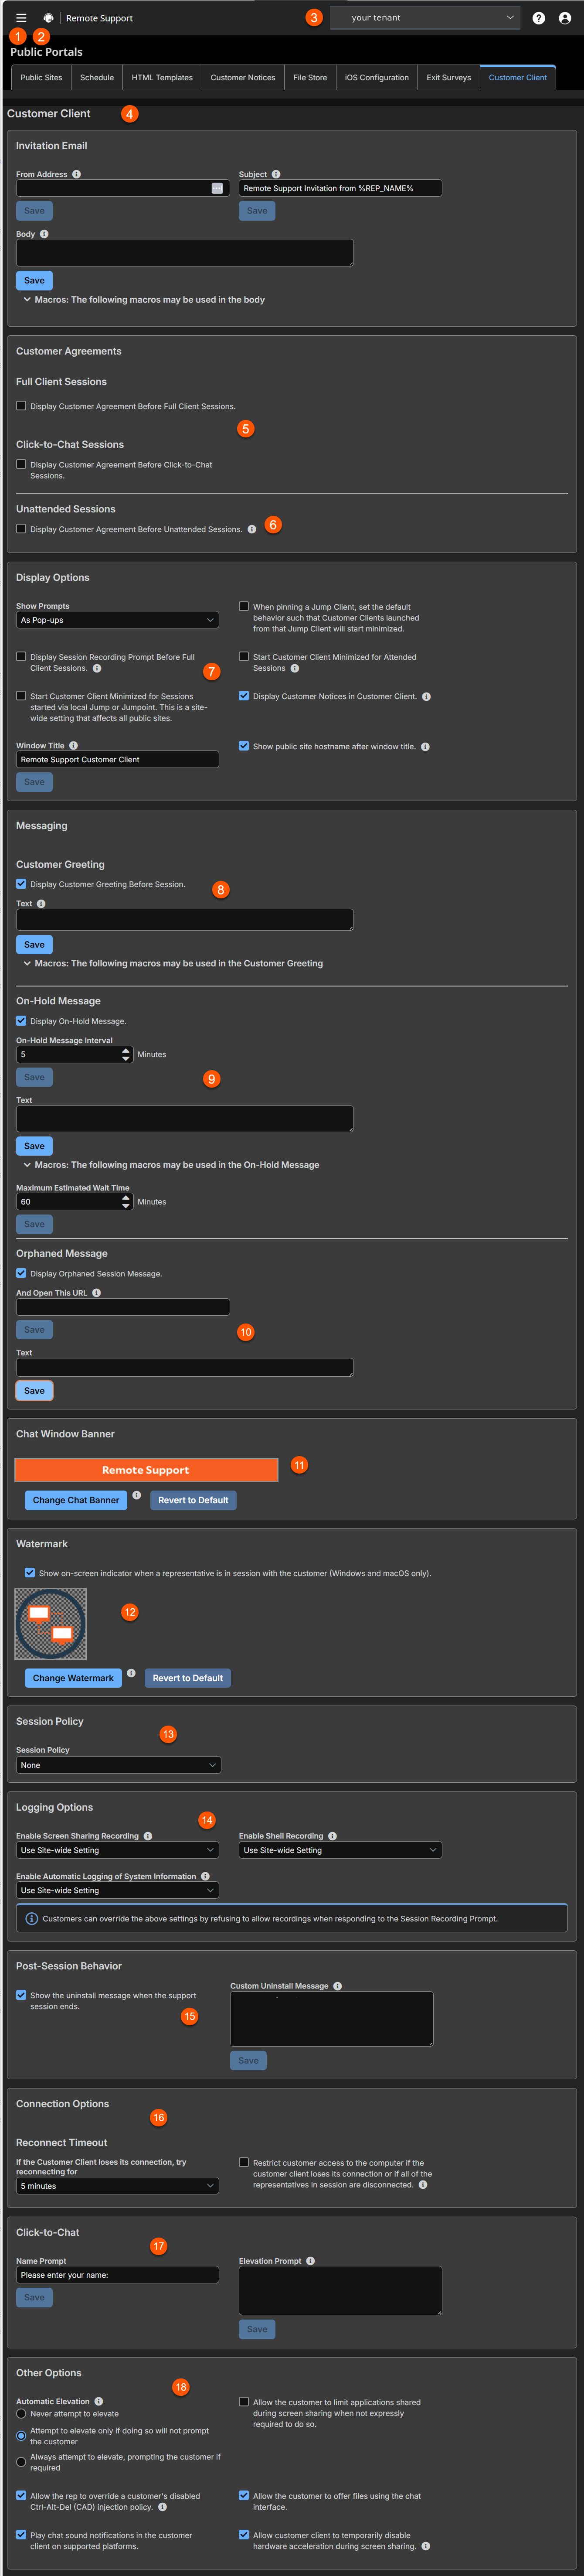This screenshot has height=2576, width=584.
Task: Click info icon for public site hostname
Action: pyautogui.click(x=425, y=747)
